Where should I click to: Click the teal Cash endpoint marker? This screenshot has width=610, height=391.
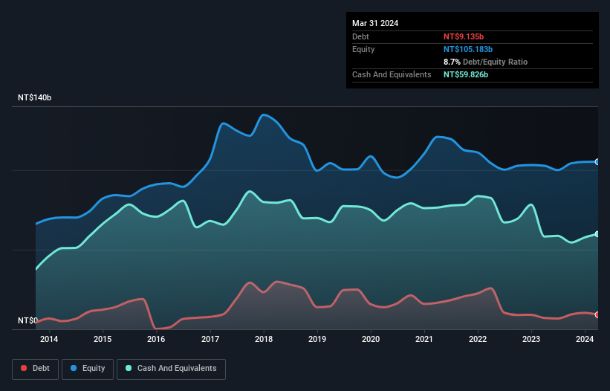point(597,234)
